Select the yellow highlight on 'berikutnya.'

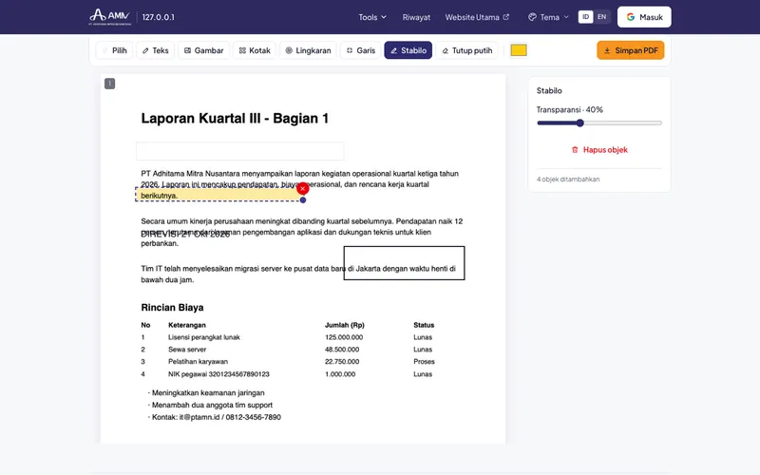[218, 195]
